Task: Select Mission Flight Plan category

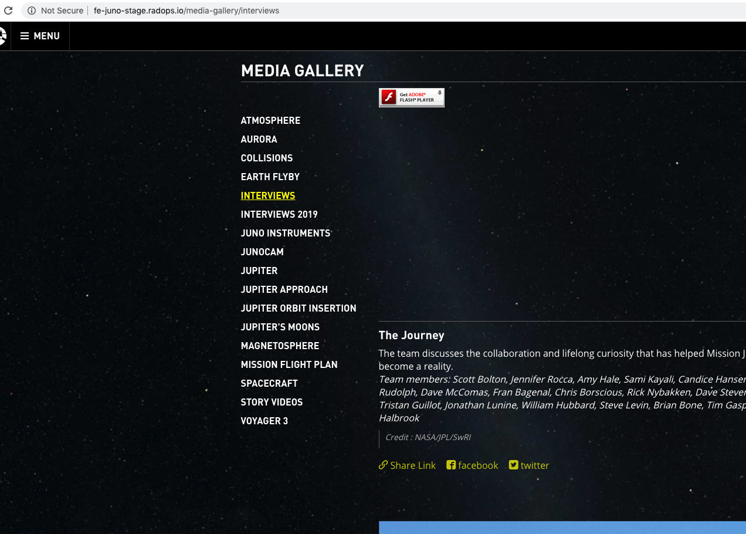Action: pos(289,364)
